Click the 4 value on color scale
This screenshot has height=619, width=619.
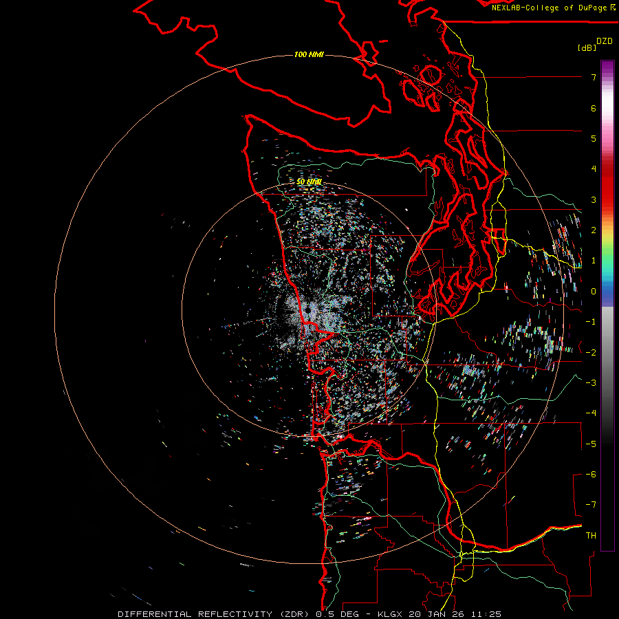(594, 169)
